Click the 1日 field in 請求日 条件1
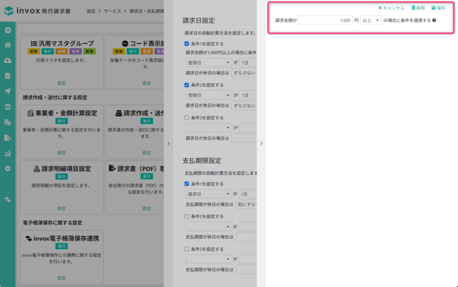The width and height of the screenshot is (458, 287). 248,62
